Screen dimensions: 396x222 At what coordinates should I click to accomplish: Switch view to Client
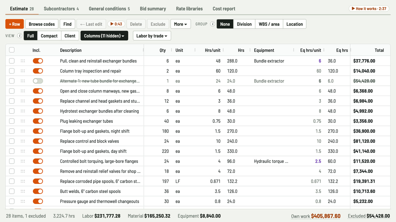click(x=70, y=36)
